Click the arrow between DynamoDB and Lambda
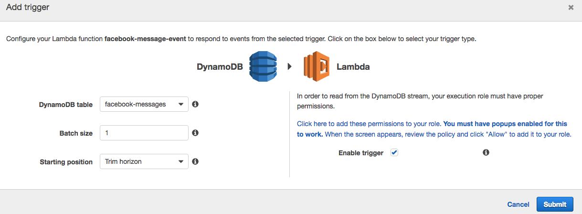The height and width of the screenshot is (214, 582). tap(290, 66)
